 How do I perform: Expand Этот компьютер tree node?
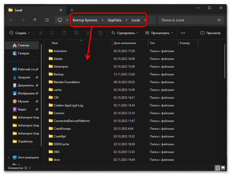point(8,157)
